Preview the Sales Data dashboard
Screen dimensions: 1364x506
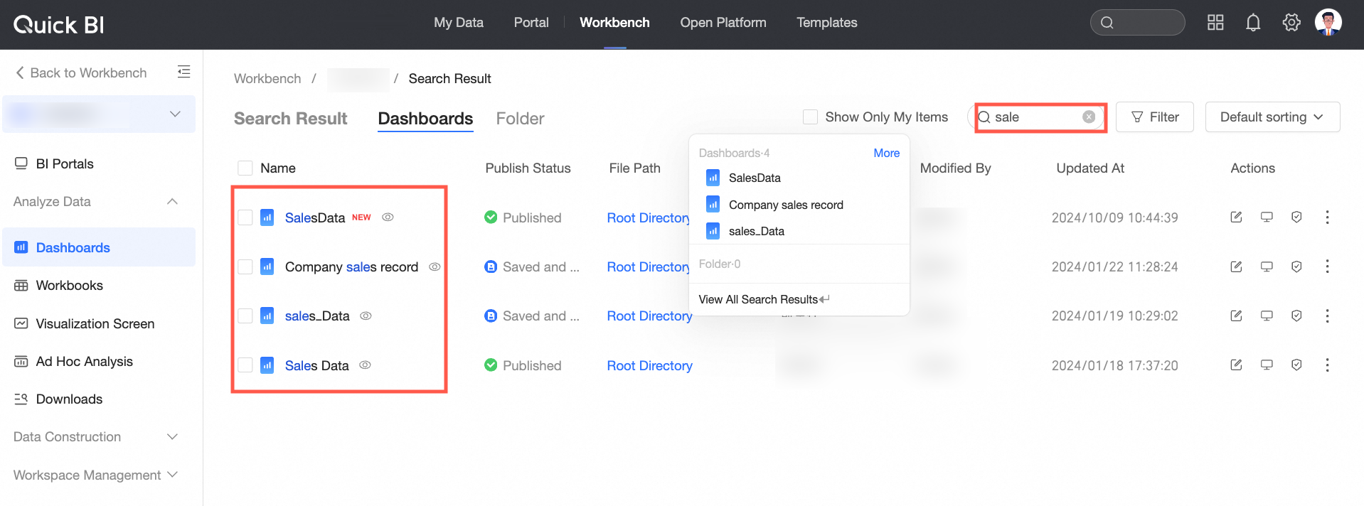[x=1267, y=365]
